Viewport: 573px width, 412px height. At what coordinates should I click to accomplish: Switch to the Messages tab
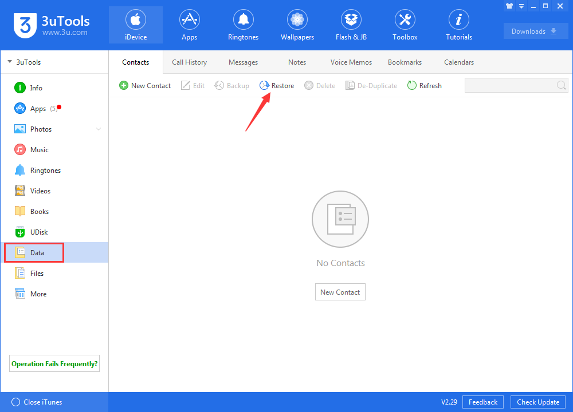243,62
